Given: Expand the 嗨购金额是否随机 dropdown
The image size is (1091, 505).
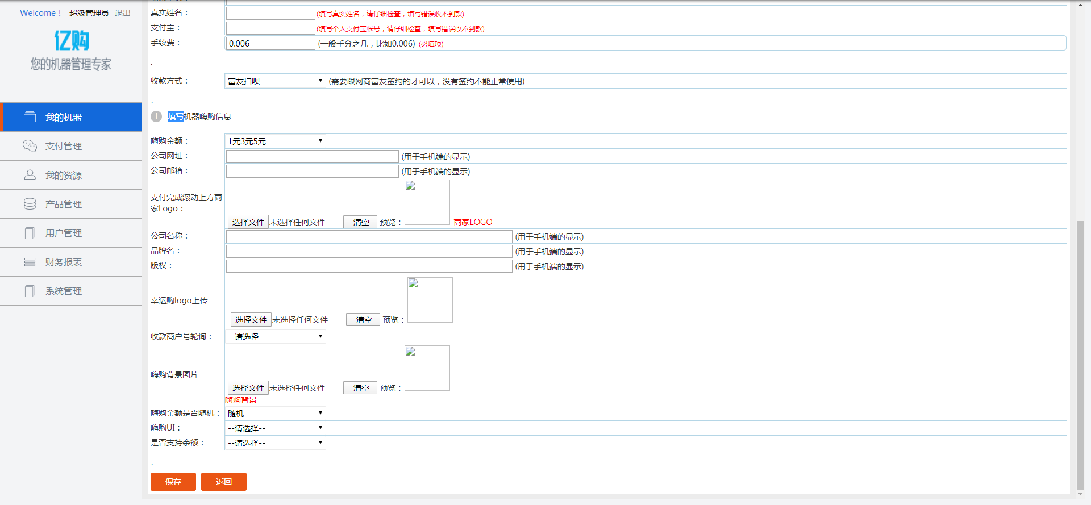Looking at the screenshot, I should pos(275,413).
